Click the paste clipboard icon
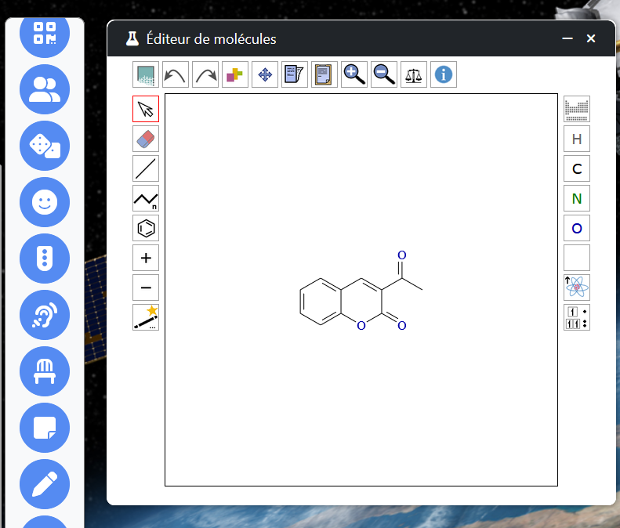Viewport: 620px width, 528px height. pos(325,74)
